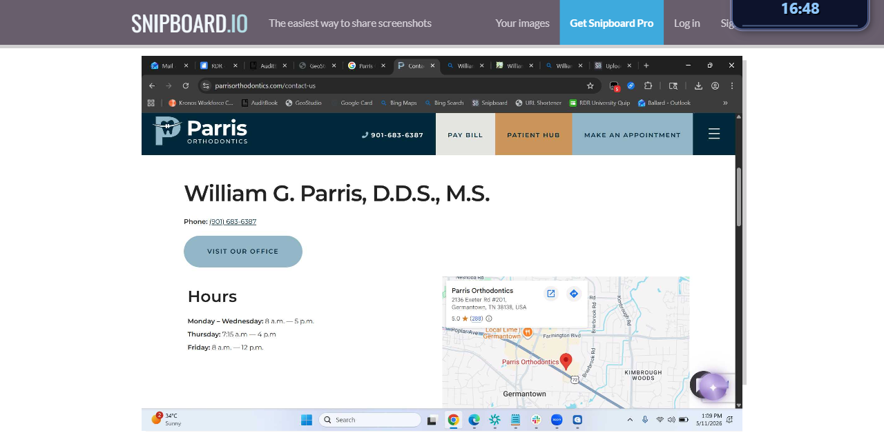Open the hamburger menu icon
The height and width of the screenshot is (435, 884).
coord(714,134)
